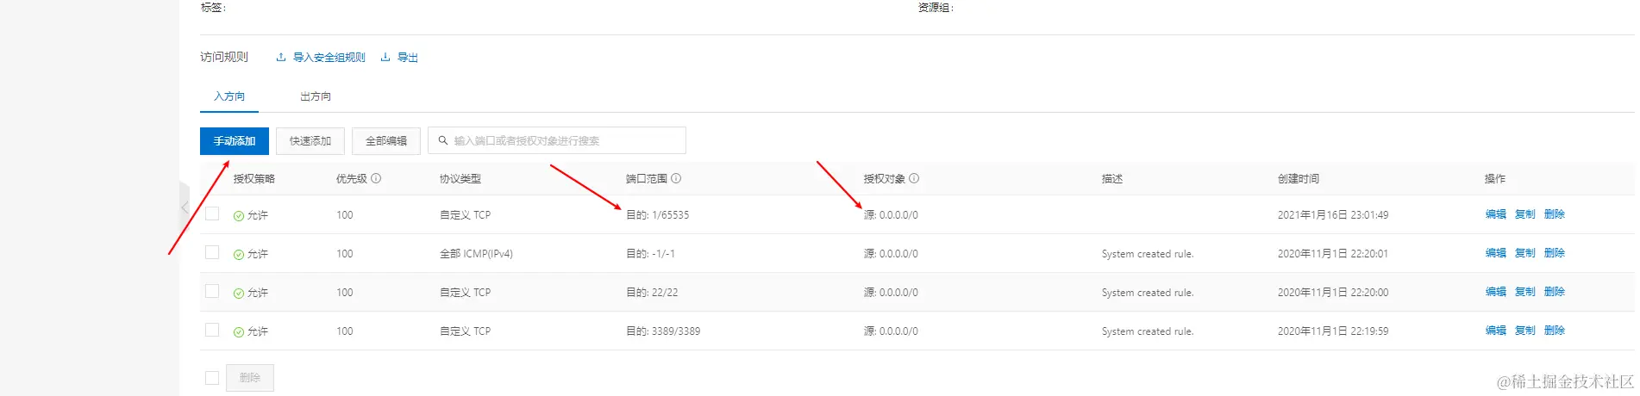The width and height of the screenshot is (1640, 396).
Task: Delete the 22/22 rule via 删除
Action: 1555,292
